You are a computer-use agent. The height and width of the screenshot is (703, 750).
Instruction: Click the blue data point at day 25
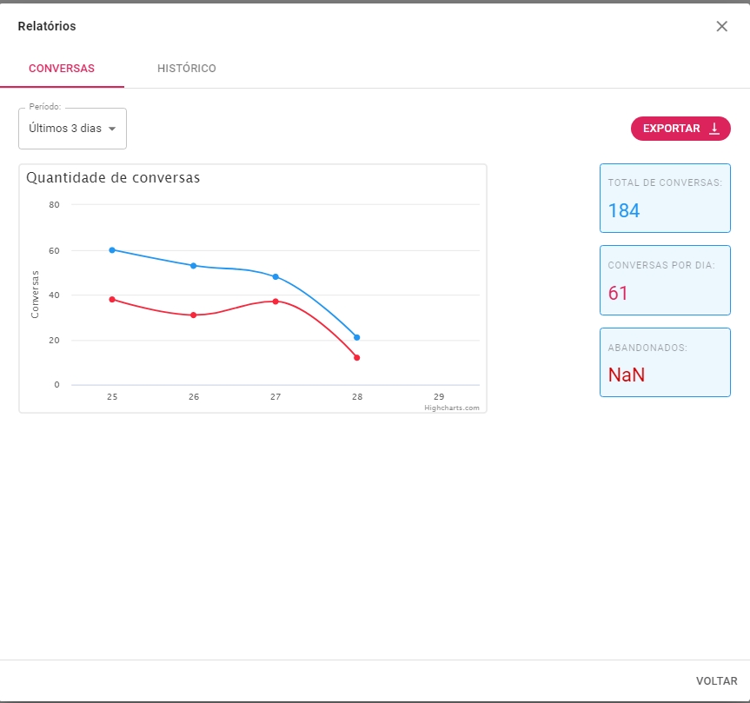pos(112,249)
